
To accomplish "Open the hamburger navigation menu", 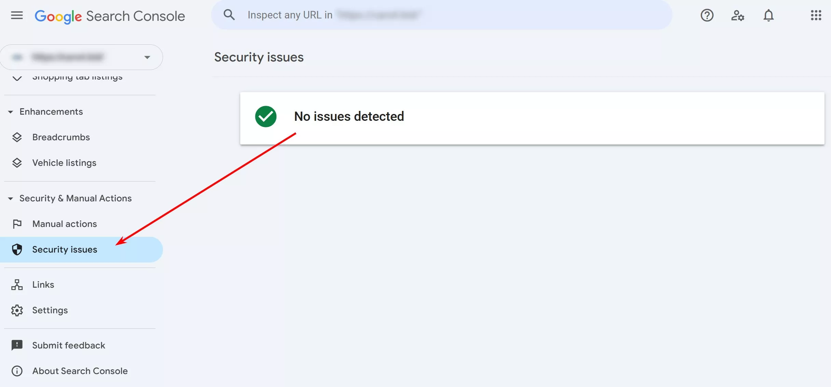I will click(17, 15).
